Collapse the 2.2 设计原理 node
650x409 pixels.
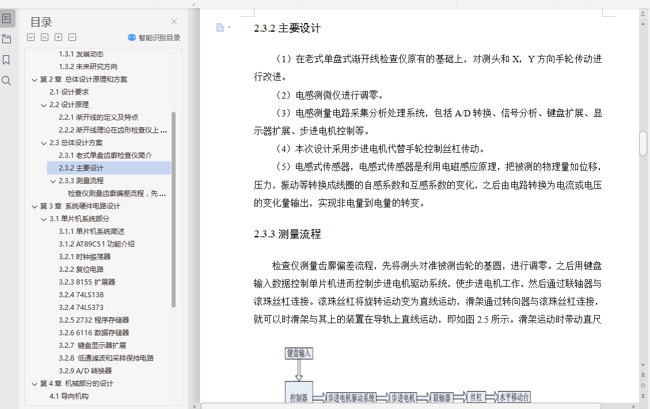pos(44,105)
